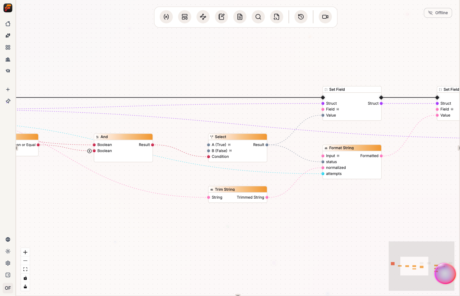Open the settings gear in sidebar
Screen dimensions: 460x296
coord(8,263)
